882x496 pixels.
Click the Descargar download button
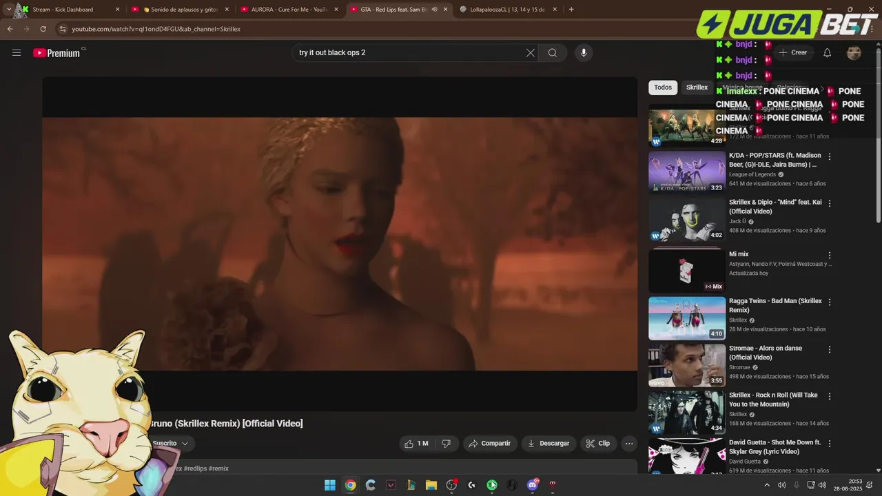(x=548, y=444)
